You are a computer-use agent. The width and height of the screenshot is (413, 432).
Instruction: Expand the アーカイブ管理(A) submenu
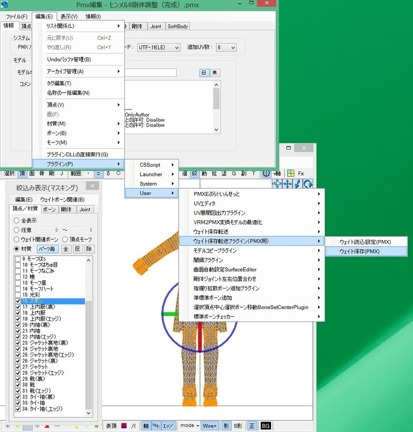[x=78, y=72]
